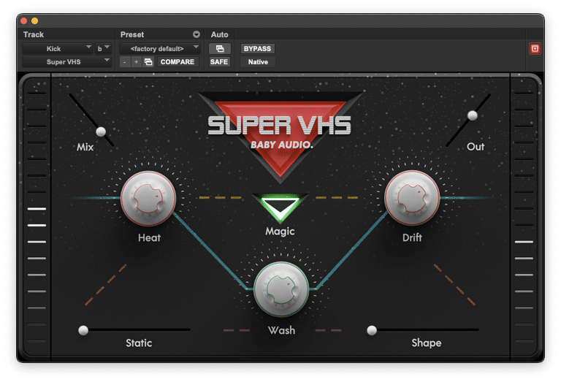Open the Kick track selector dropdown
The width and height of the screenshot is (561, 382).
pyautogui.click(x=58, y=49)
